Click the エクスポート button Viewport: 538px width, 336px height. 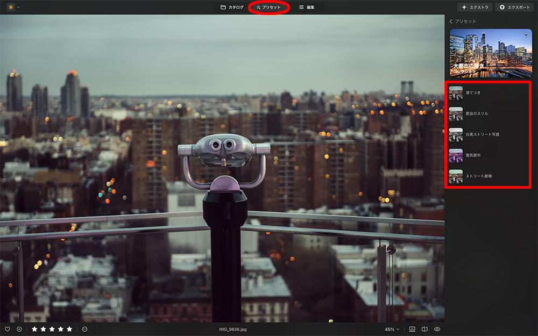(x=514, y=8)
